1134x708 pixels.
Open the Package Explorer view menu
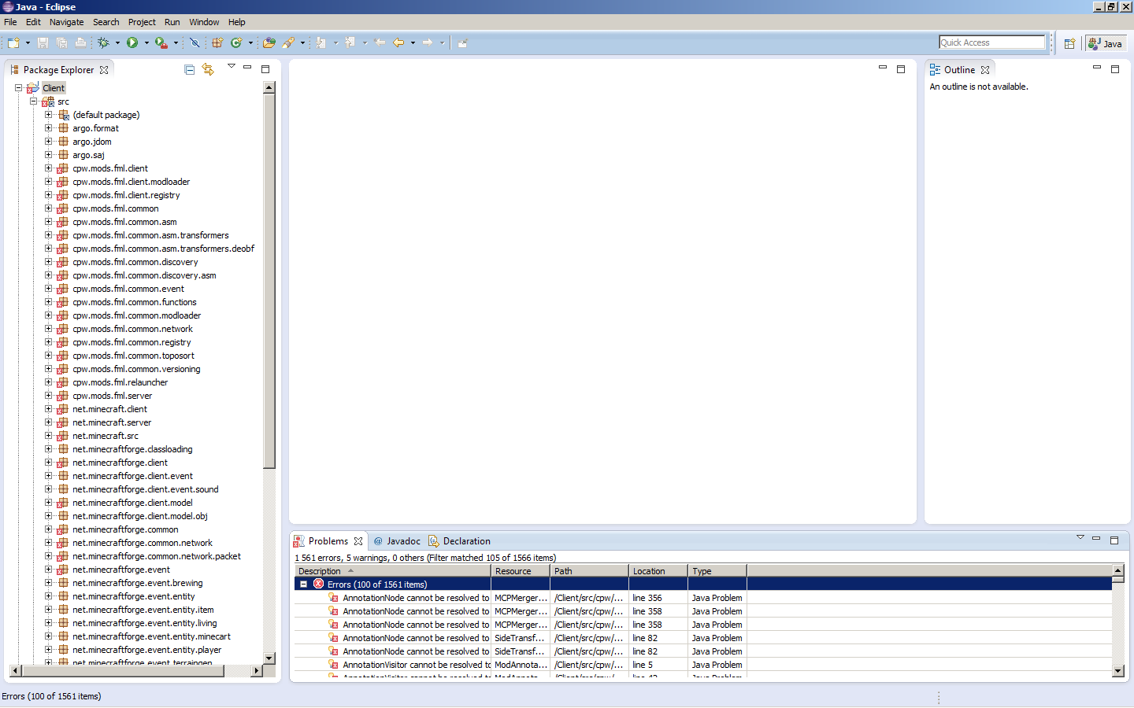click(232, 67)
